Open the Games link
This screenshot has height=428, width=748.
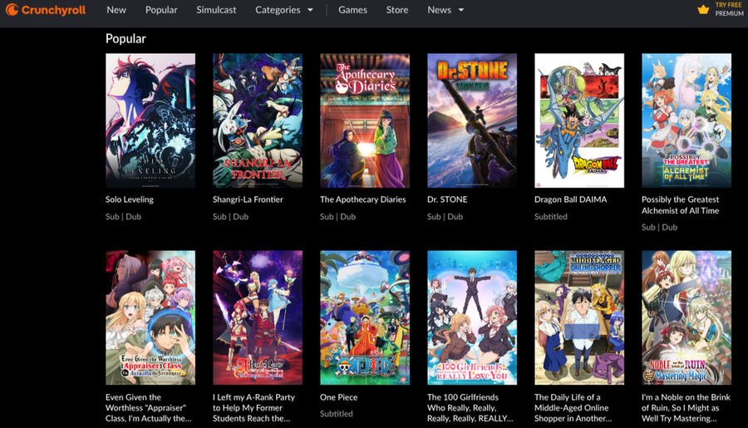tap(352, 10)
